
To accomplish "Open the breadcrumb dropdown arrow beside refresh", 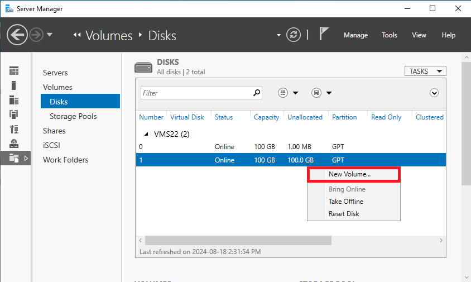I will tap(279, 35).
